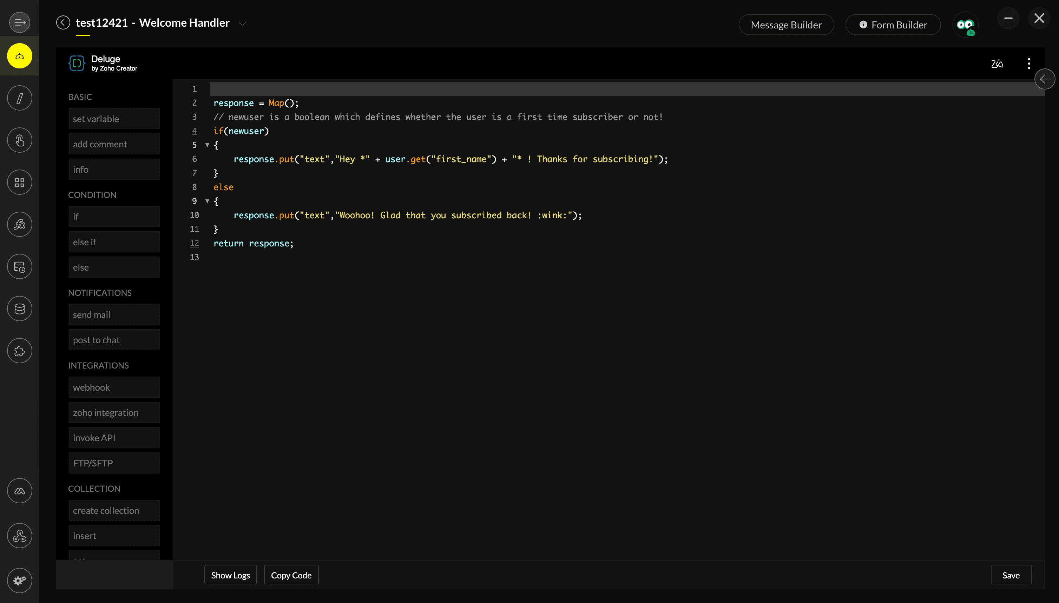Viewport: 1059px width, 603px height.
Task: Open Databases icon in sidebar
Action: click(19, 309)
